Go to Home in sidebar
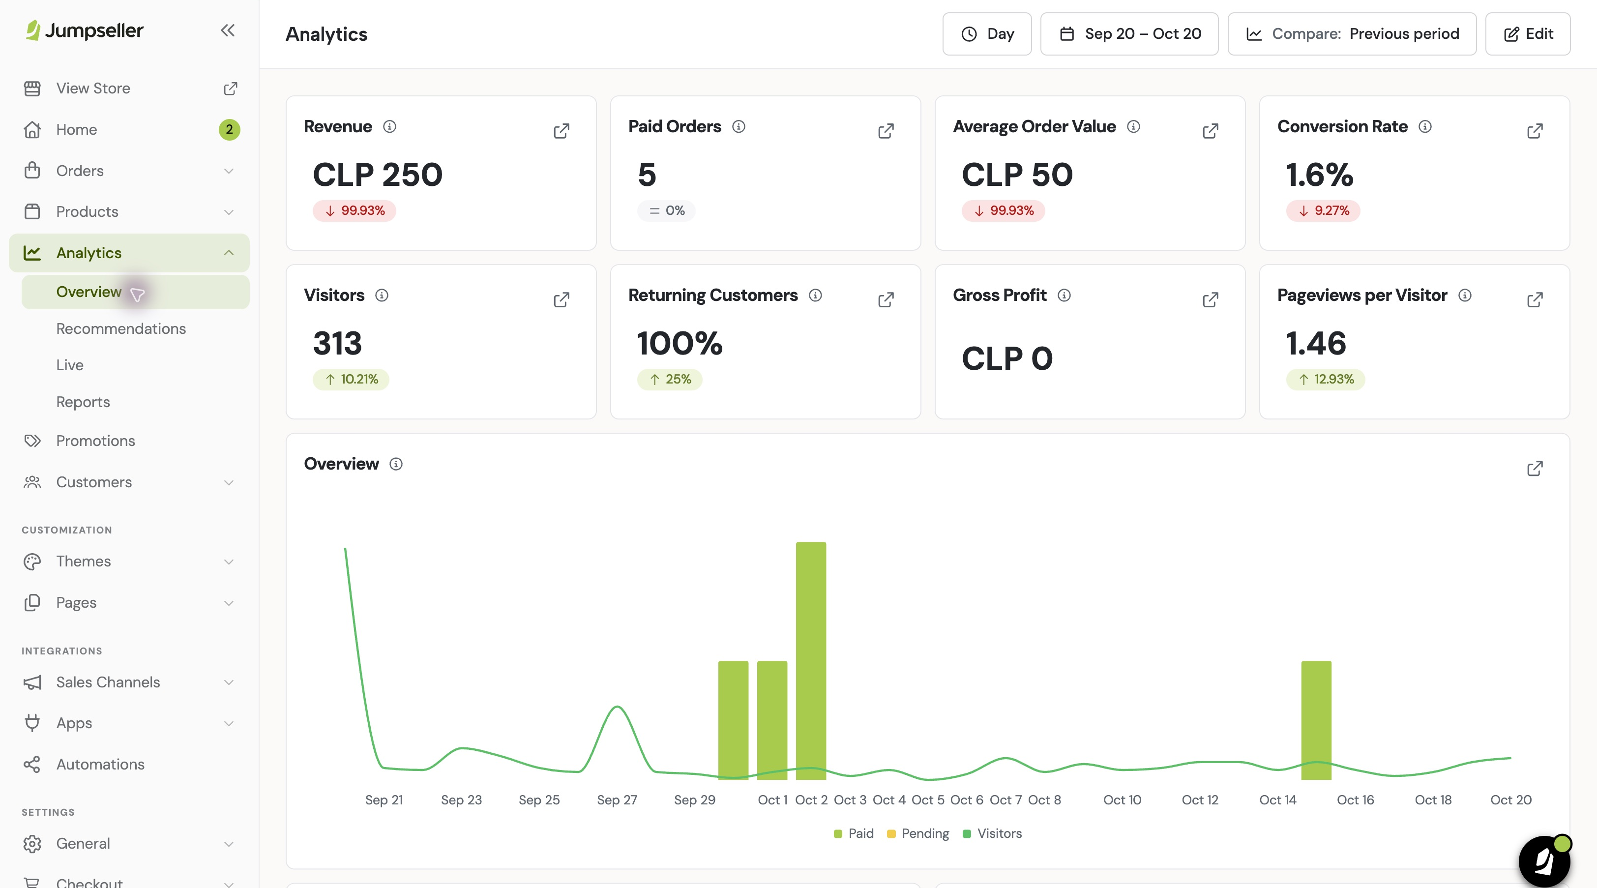Viewport: 1597px width, 888px height. tap(129, 130)
